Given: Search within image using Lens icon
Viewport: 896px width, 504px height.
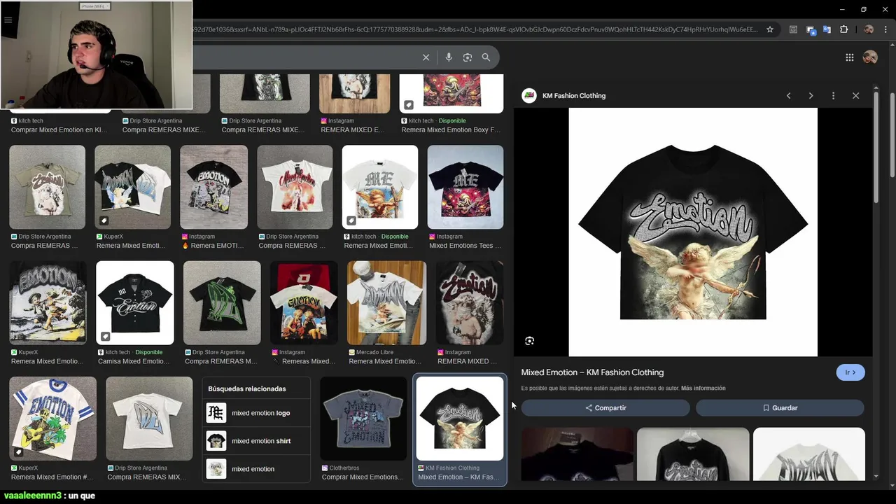Looking at the screenshot, I should point(529,341).
